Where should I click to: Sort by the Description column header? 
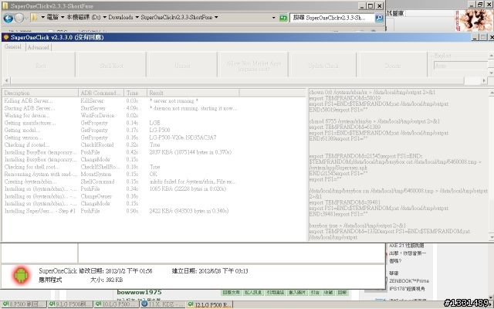tap(40, 93)
